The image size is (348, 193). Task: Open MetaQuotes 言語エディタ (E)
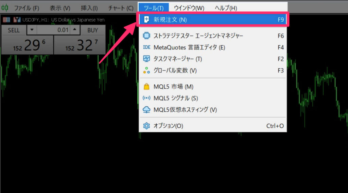(213, 47)
